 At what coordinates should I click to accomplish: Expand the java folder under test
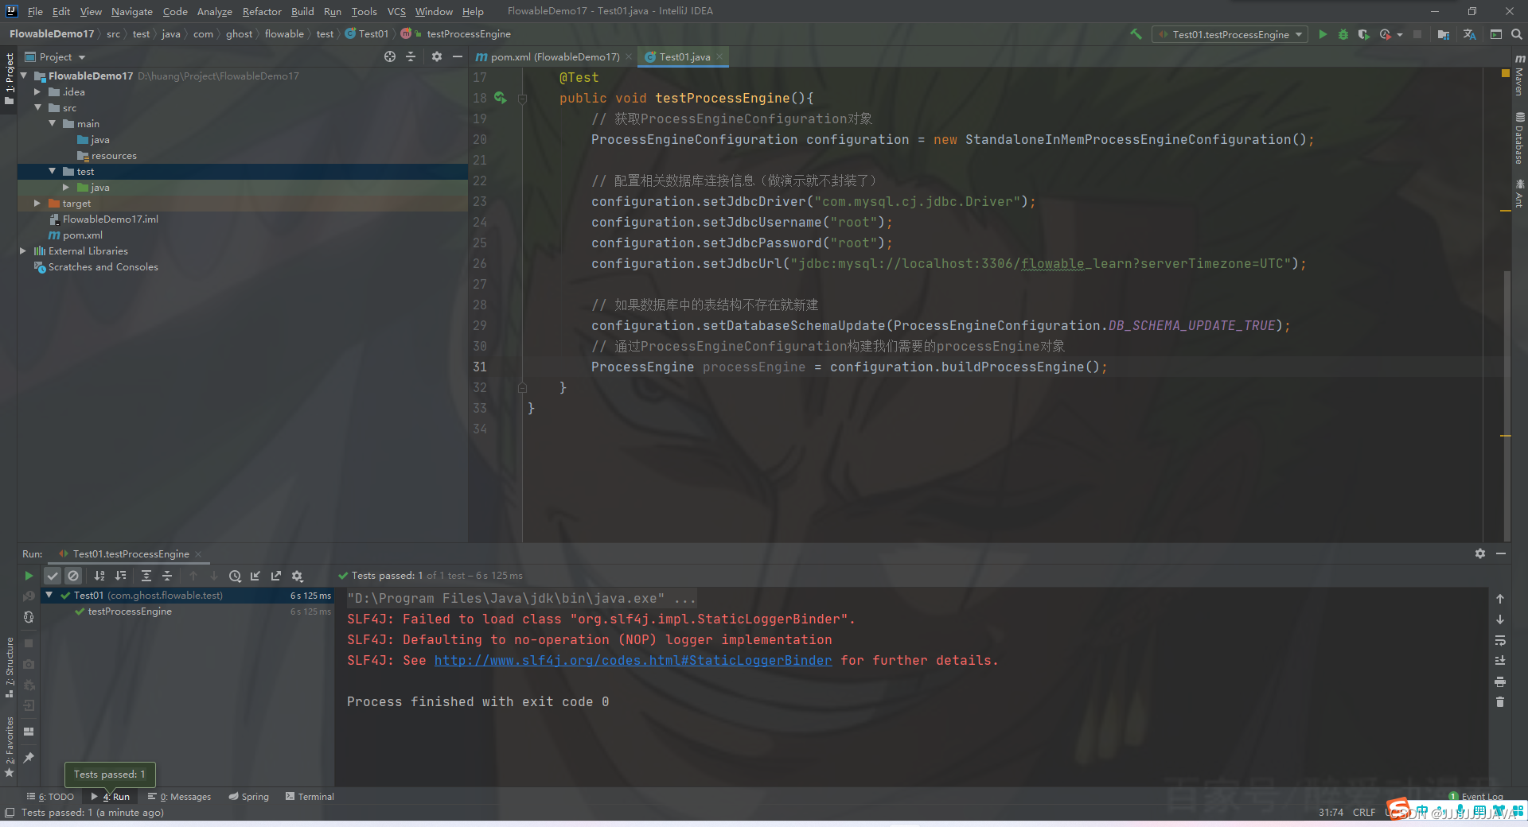(66, 187)
